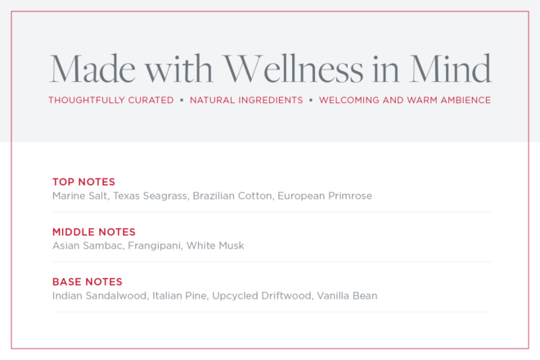Click Vanilla Bean in base notes
Screen dimensions: 540x360
(x=347, y=295)
